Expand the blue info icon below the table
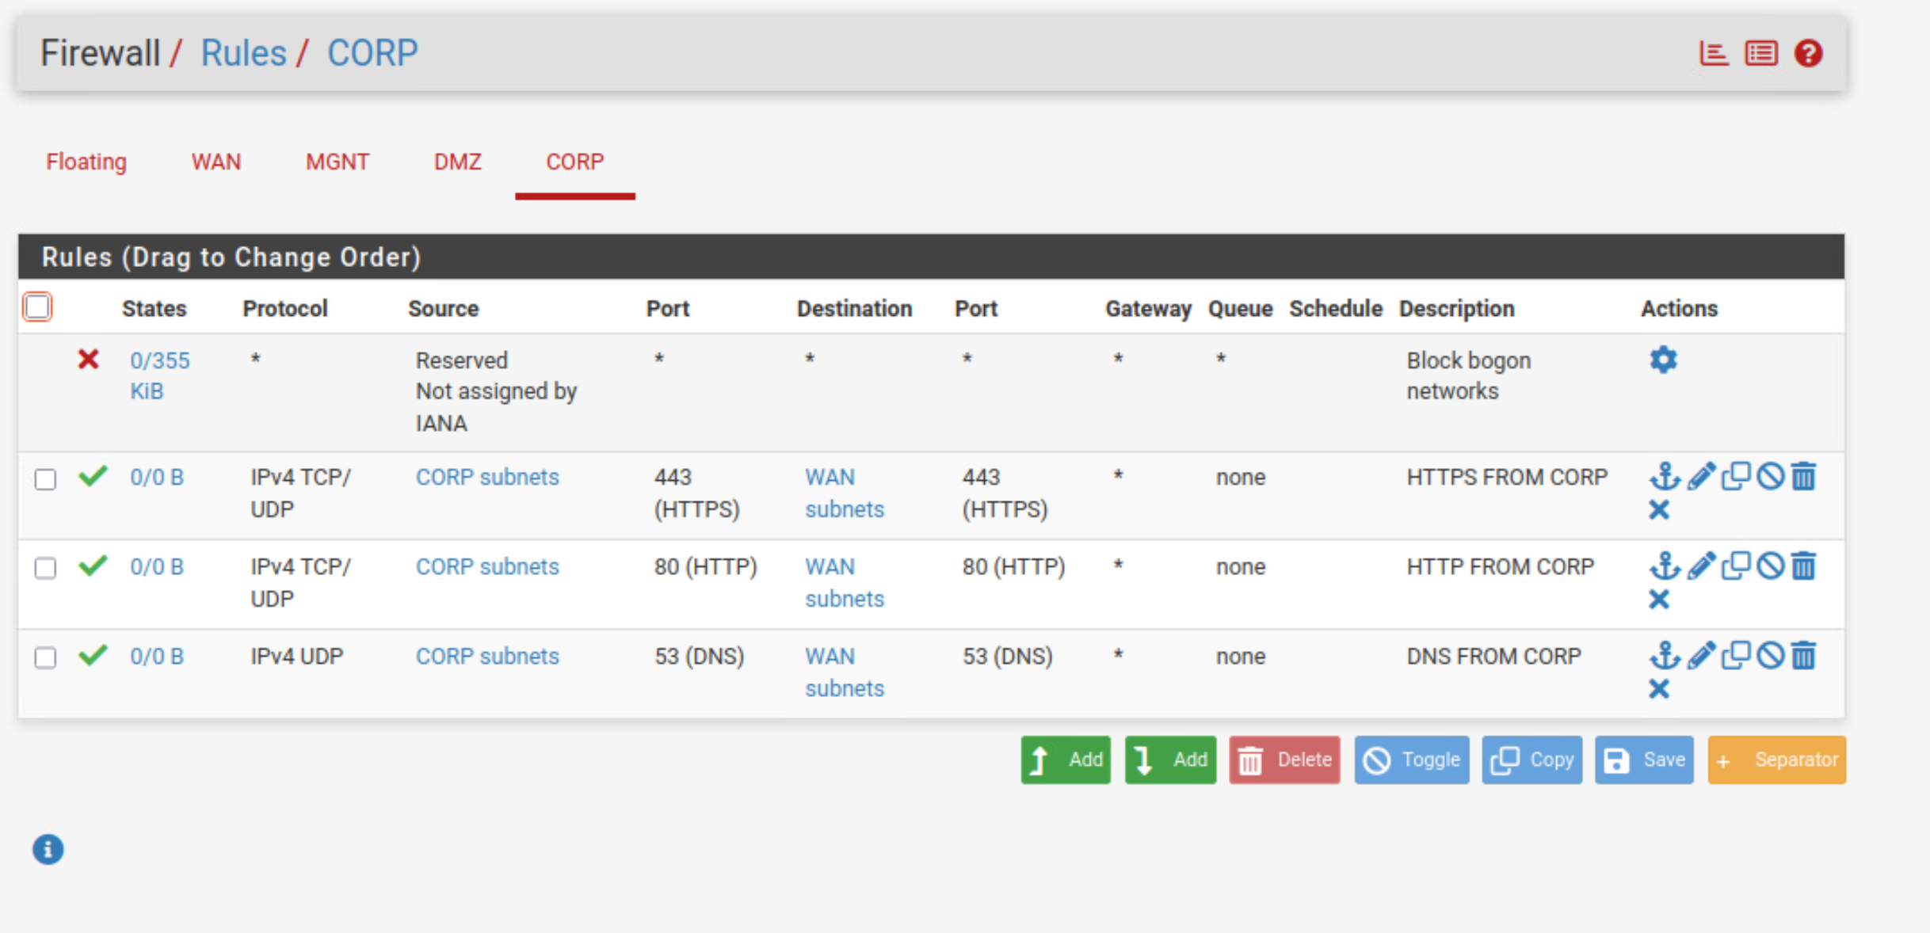The image size is (1930, 933). [x=48, y=849]
